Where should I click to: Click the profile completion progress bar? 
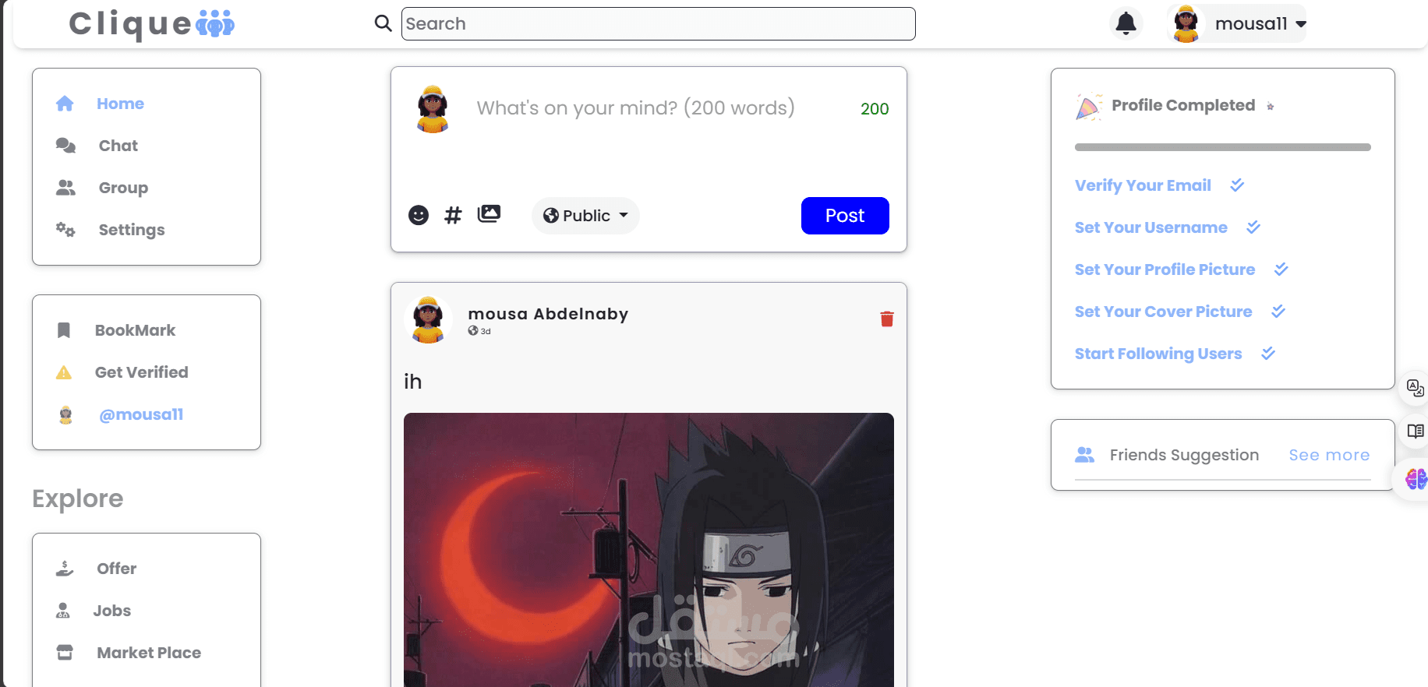[1222, 147]
